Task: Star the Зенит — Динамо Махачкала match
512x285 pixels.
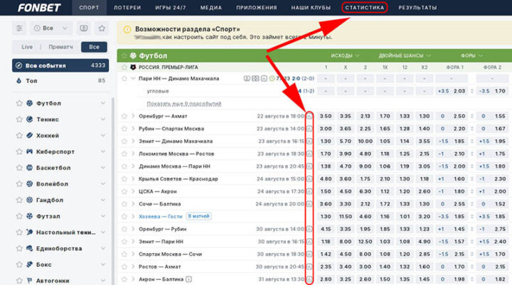Action: [x=124, y=141]
